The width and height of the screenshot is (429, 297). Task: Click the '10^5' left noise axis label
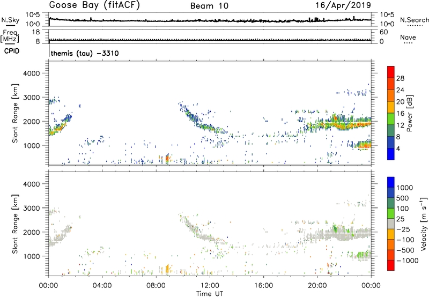click(x=33, y=14)
